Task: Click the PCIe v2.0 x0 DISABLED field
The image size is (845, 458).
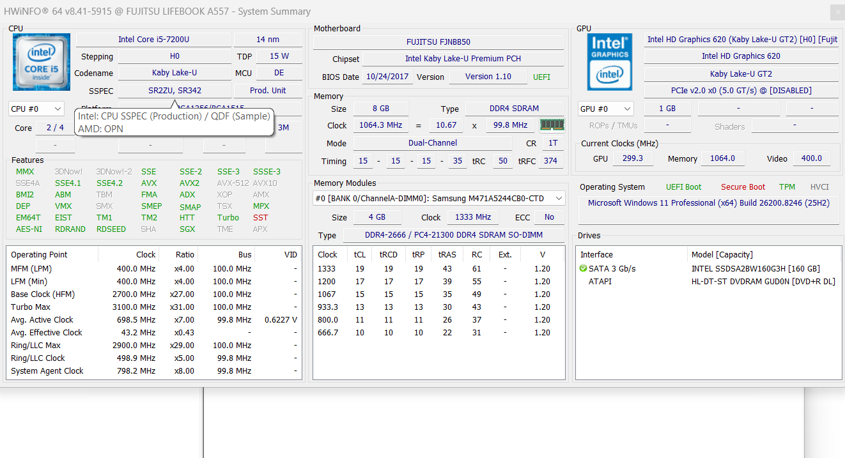Action: click(x=741, y=90)
